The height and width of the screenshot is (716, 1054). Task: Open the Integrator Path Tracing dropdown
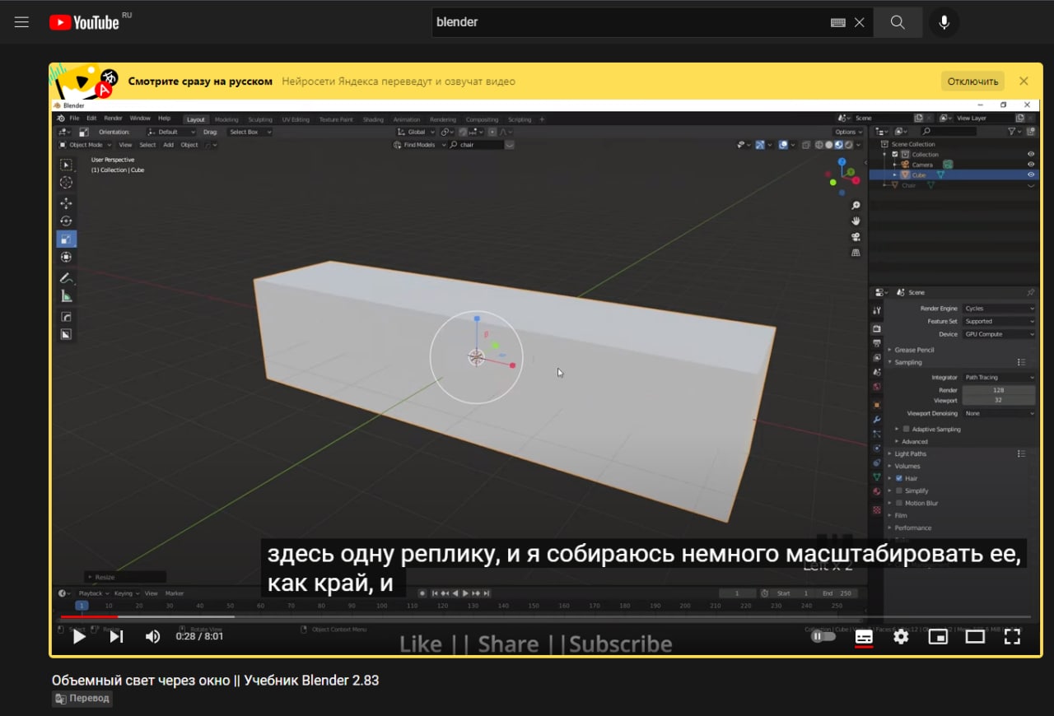coord(999,378)
